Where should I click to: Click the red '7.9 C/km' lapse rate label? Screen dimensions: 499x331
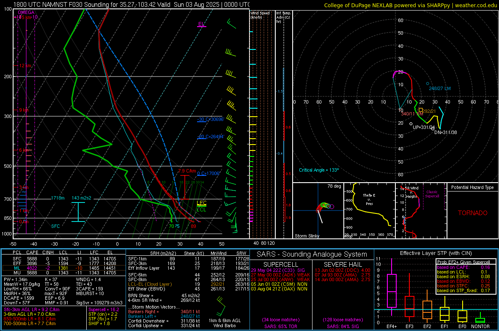point(187,171)
